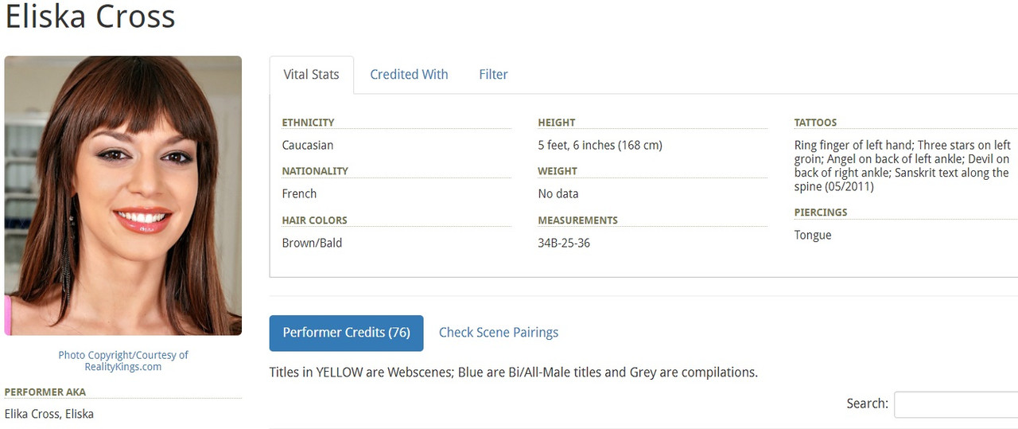Open the Check Scene Pairings link
This screenshot has height=429, width=1018.
point(499,333)
